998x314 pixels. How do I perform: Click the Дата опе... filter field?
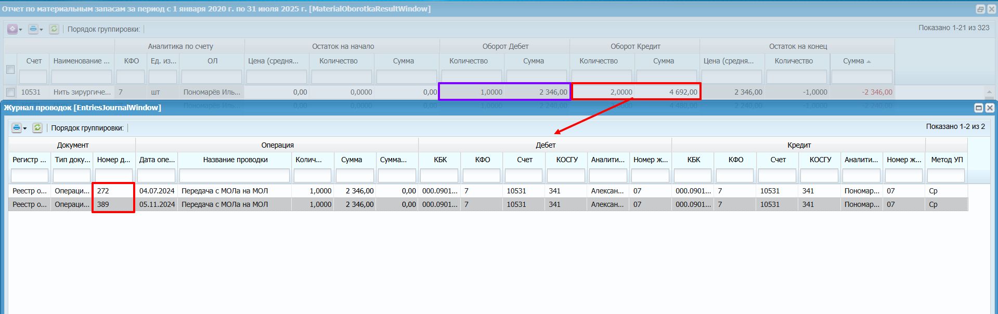point(157,176)
